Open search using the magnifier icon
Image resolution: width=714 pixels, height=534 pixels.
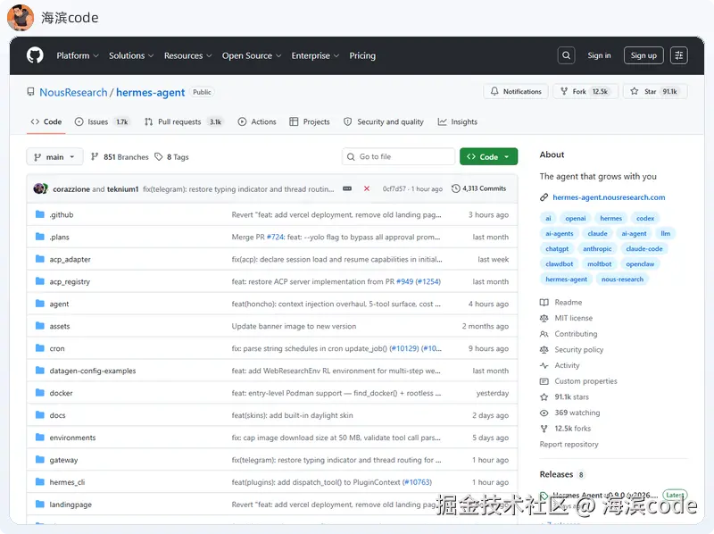coord(567,54)
